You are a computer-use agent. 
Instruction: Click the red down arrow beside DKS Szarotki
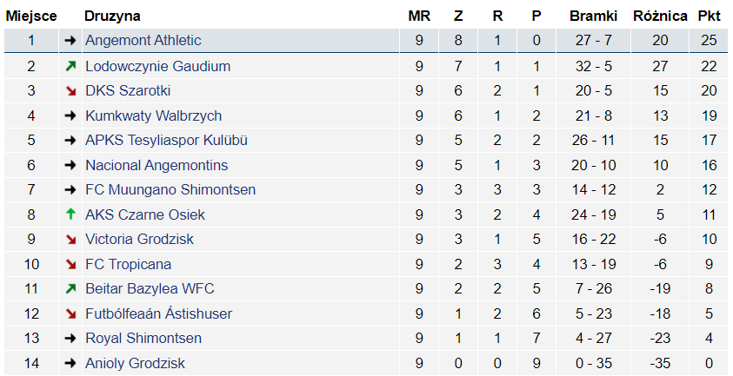pyautogui.click(x=70, y=91)
